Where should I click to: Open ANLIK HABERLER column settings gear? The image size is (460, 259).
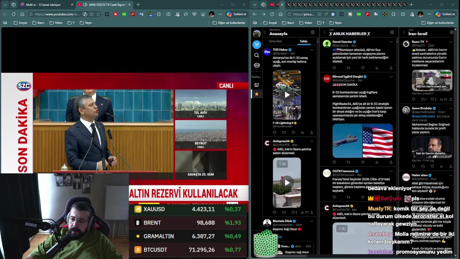point(392,32)
